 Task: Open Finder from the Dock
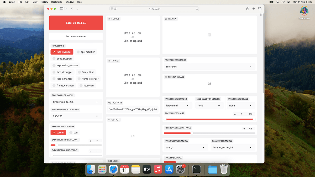pyautogui.click(x=91, y=169)
